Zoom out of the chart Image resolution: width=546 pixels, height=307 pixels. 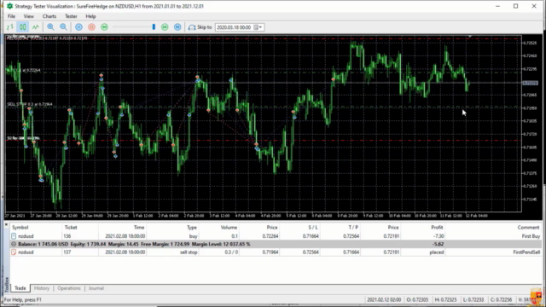tap(63, 27)
